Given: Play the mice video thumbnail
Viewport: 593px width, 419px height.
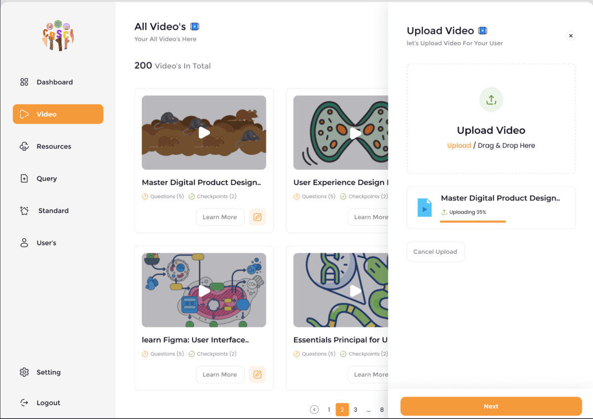Looking at the screenshot, I should tap(204, 132).
